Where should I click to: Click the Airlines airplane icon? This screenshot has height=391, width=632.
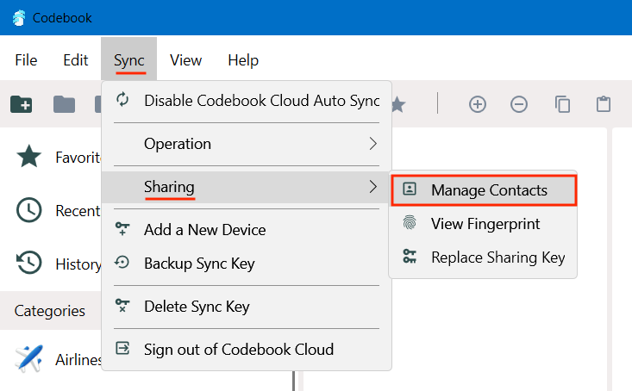pyautogui.click(x=29, y=358)
